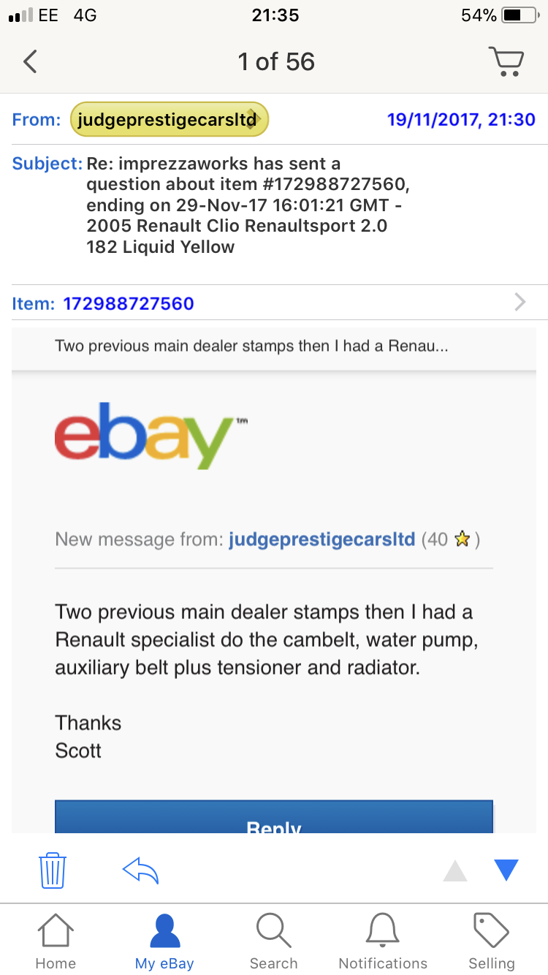
Task: Open the Selling tag tab
Action: point(492,941)
